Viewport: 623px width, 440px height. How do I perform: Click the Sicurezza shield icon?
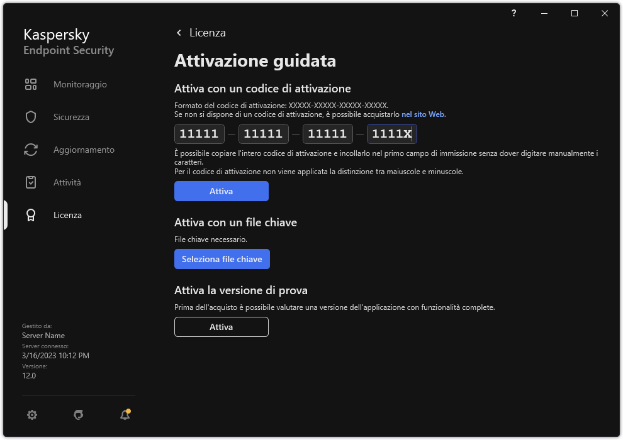pos(31,117)
